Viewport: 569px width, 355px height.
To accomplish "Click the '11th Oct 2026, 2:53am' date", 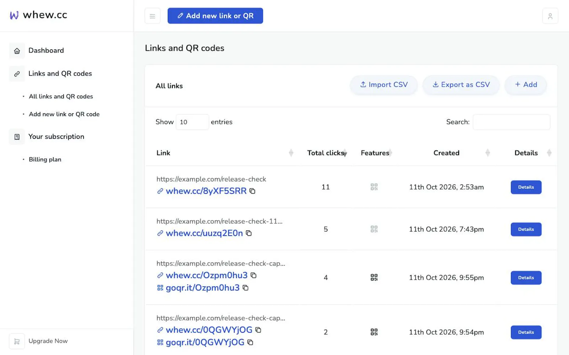I will [x=446, y=187].
